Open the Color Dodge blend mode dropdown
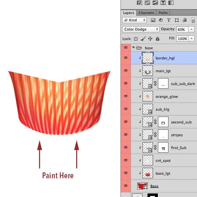 [x=141, y=30]
